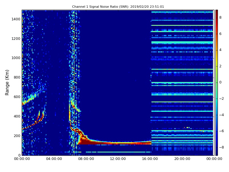
Task: Click the colorbar tick label −4
Action: click(x=221, y=115)
